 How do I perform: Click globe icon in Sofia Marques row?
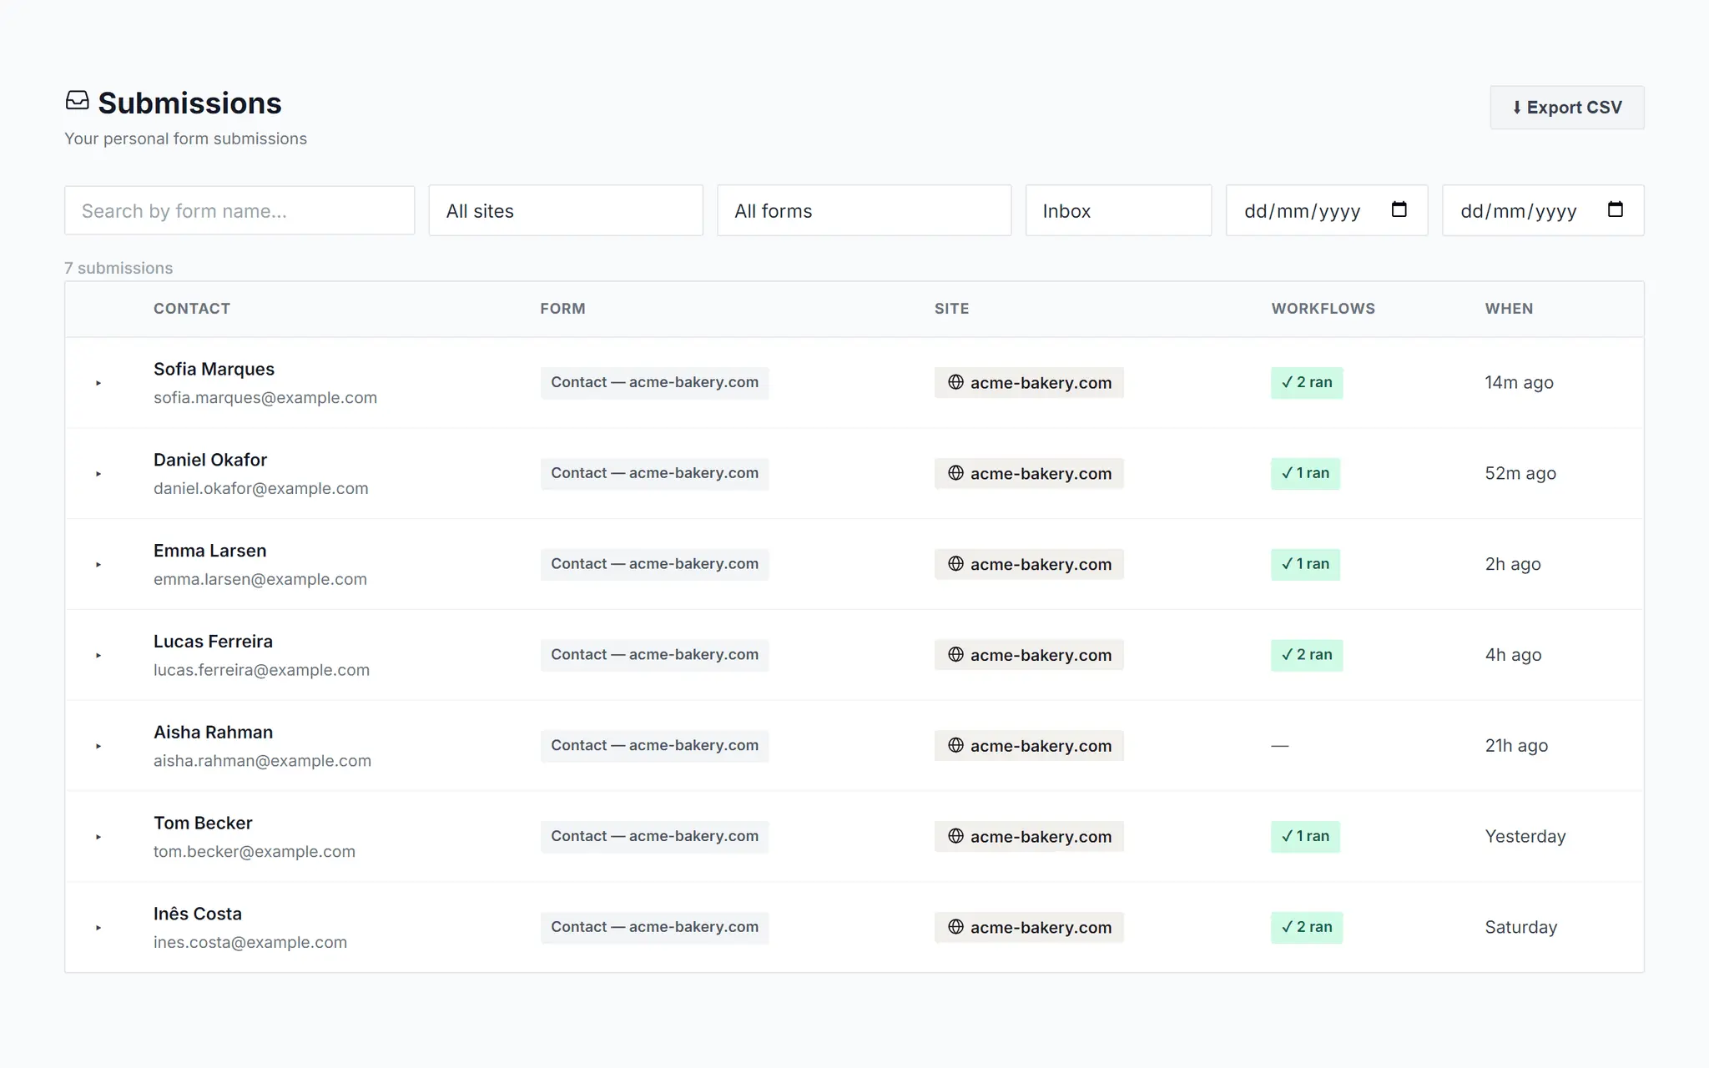tap(955, 382)
